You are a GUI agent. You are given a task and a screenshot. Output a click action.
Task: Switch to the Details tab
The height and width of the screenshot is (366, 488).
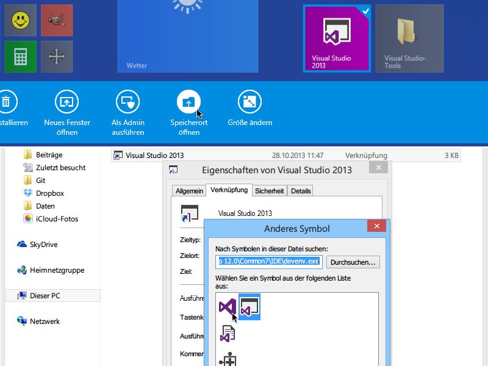(x=301, y=191)
